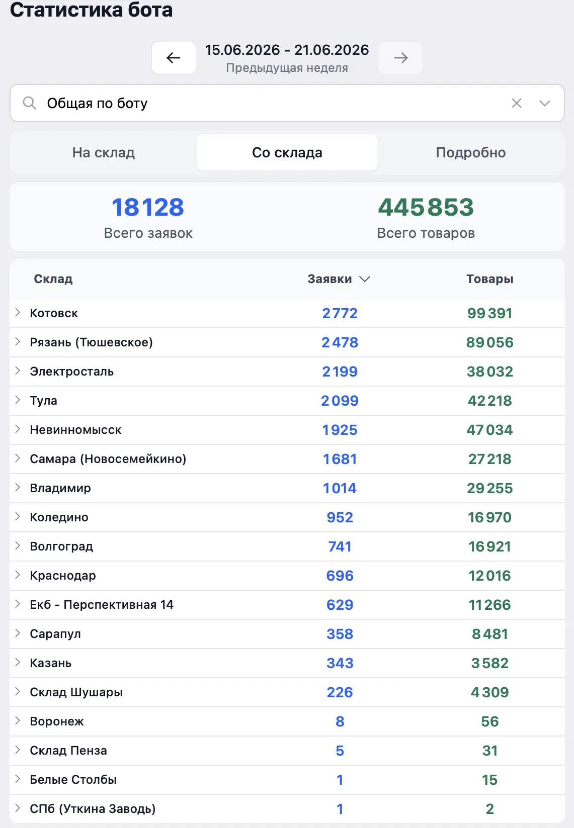This screenshot has width=574, height=828.
Task: Click the 'Товары' column header
Action: point(490,279)
